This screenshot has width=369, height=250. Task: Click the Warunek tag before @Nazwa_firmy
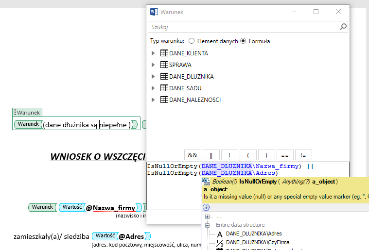pos(42,207)
